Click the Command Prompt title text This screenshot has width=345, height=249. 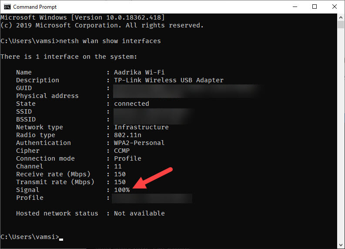tap(35, 7)
